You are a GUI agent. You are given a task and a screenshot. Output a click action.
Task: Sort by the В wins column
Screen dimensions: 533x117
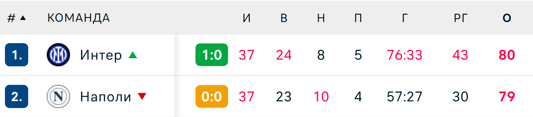pos(284,18)
